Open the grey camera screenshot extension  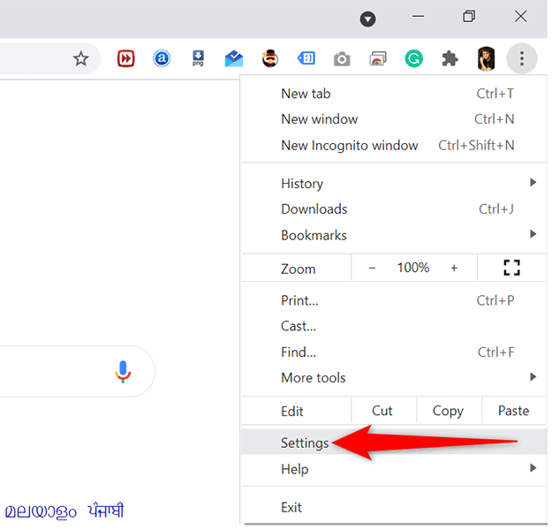click(342, 59)
